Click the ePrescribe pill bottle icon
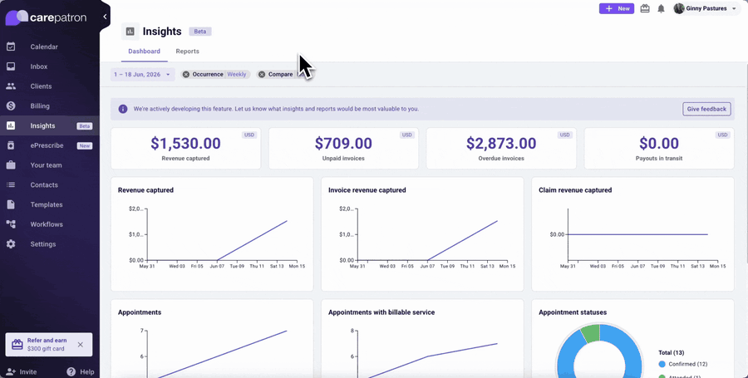 pyautogui.click(x=11, y=145)
